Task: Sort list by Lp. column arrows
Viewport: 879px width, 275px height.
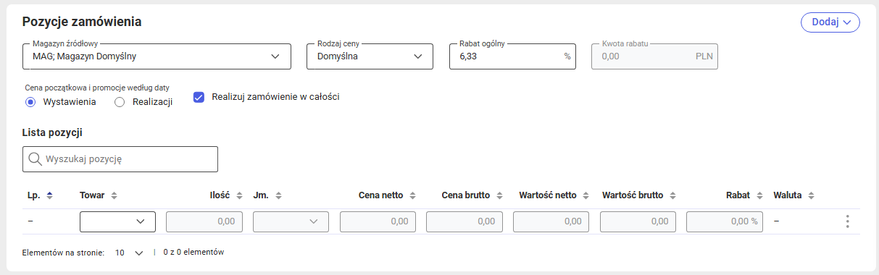Action: click(x=50, y=195)
